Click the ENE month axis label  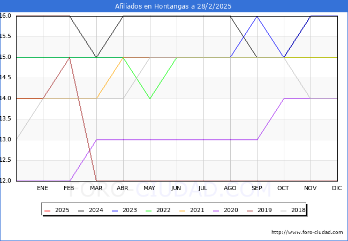click(x=42, y=188)
